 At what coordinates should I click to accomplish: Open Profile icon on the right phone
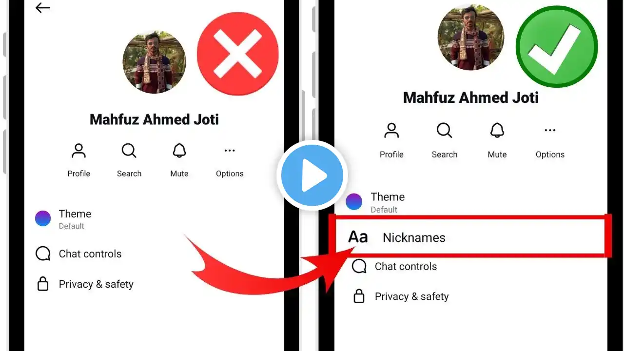click(x=391, y=131)
